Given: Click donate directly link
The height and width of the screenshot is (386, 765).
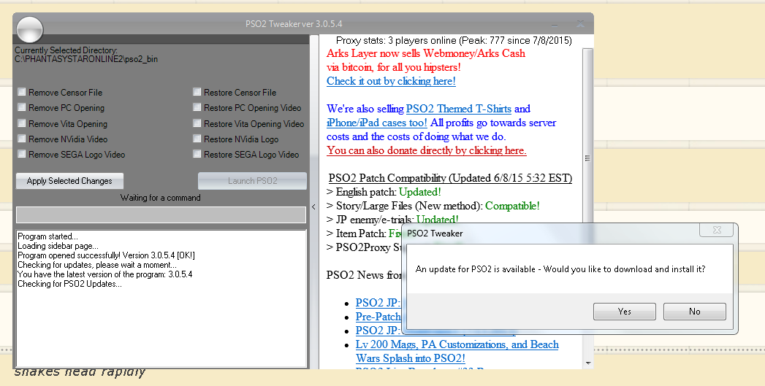Looking at the screenshot, I should click(x=427, y=150).
